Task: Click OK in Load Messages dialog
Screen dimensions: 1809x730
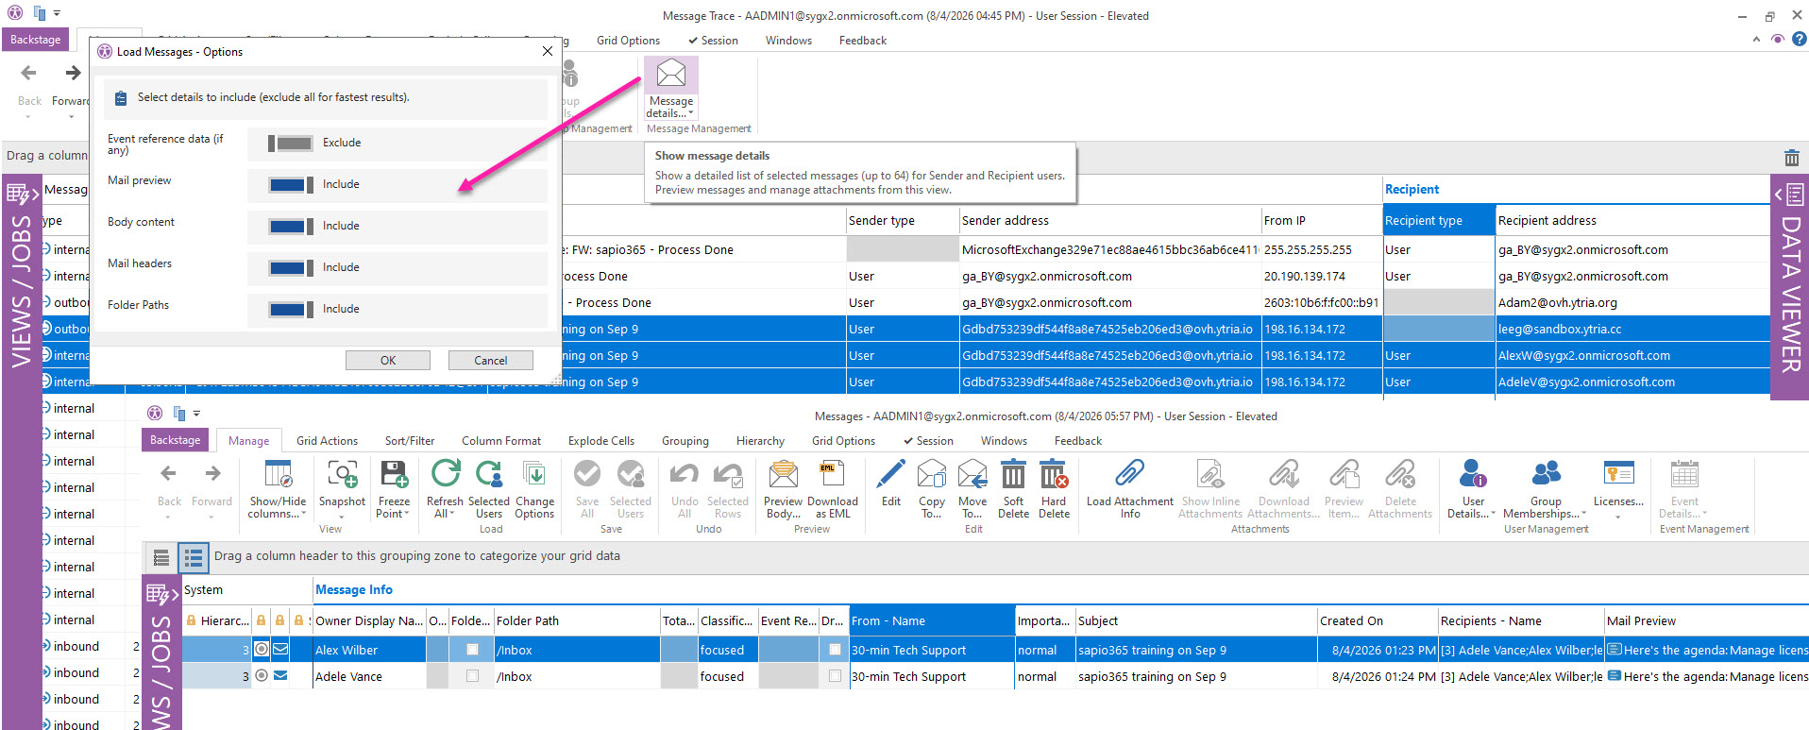Action: tap(388, 361)
